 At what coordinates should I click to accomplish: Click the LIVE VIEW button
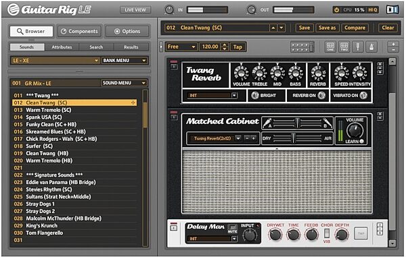(x=135, y=10)
